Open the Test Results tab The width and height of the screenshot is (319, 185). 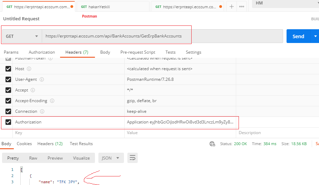point(81,144)
